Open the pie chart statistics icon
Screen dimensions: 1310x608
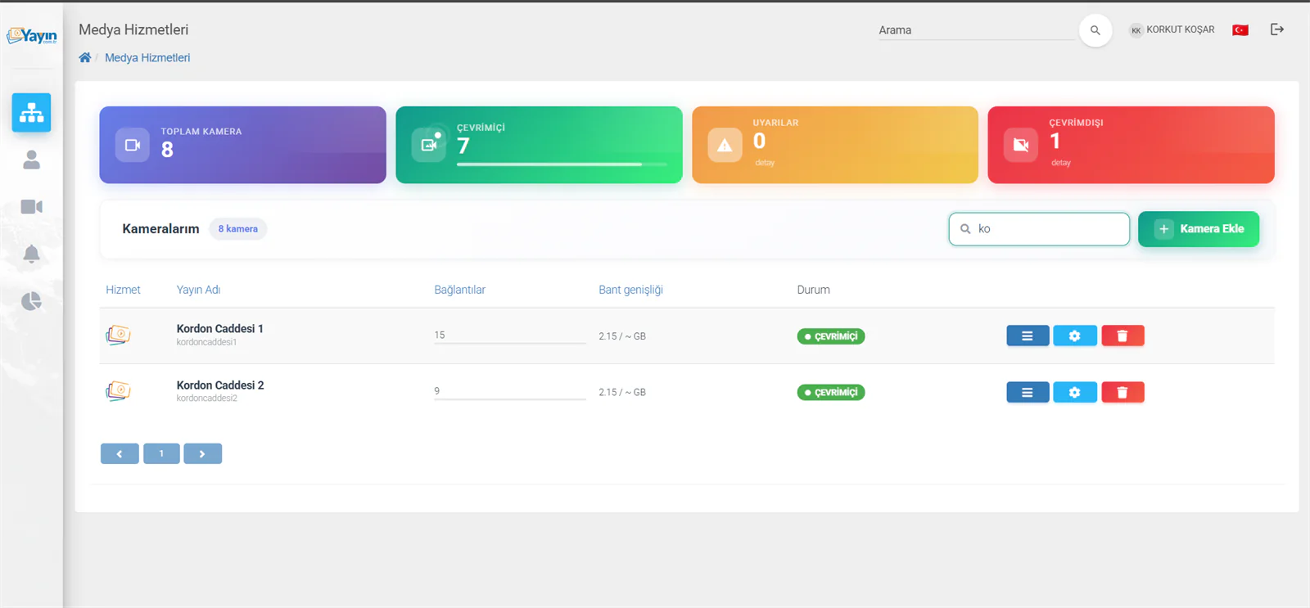[31, 301]
